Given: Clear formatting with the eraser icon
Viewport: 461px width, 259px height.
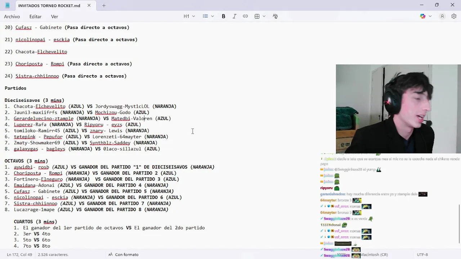Looking at the screenshot, I should click(x=275, y=16).
